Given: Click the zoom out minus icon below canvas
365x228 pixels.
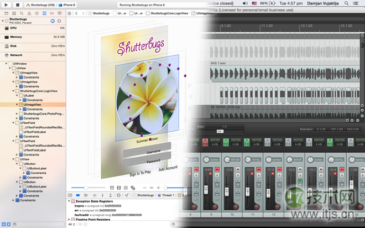Looking at the screenshot, I should [144, 188].
